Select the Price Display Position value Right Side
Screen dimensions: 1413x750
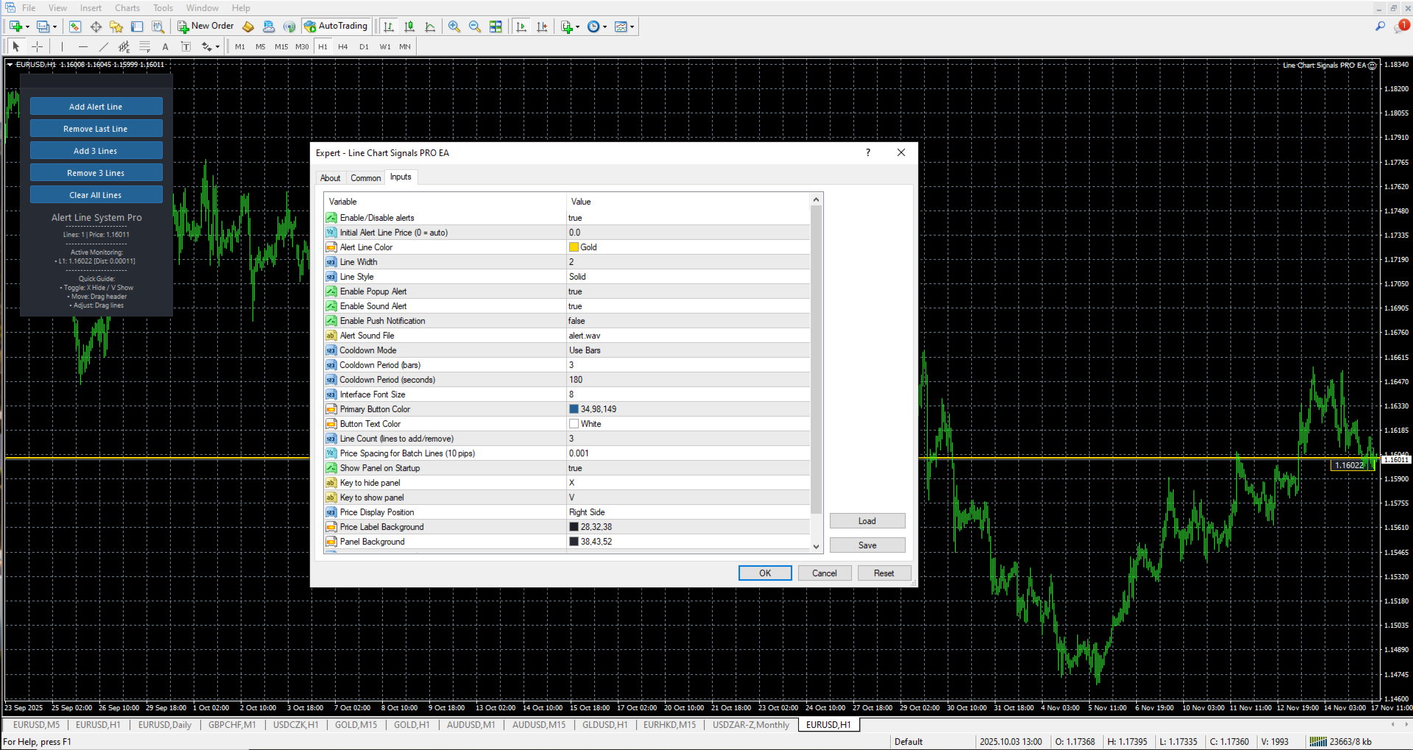[587, 512]
